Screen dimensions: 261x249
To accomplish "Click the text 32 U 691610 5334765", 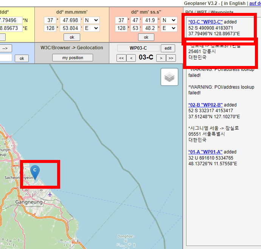I will coord(211,158).
